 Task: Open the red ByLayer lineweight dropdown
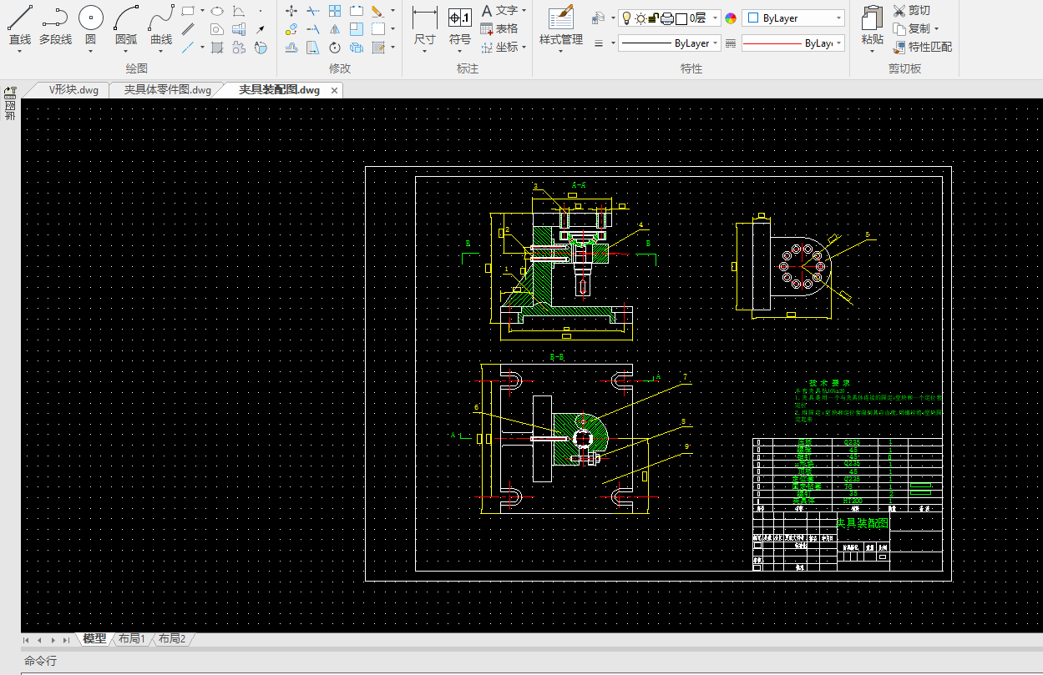coord(793,43)
